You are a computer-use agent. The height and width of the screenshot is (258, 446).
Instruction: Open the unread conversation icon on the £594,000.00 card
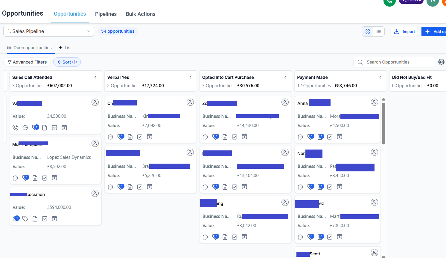pyautogui.click(x=16, y=219)
